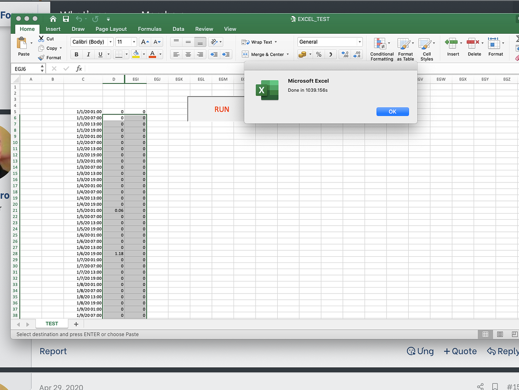Click OK in the Microsoft Excel dialog
This screenshot has height=390, width=519.
coord(392,112)
